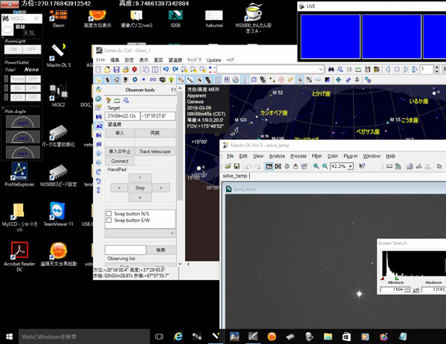Click the equatorial grid icon in Cartes du Ciel
Viewport: 446px width, 344px height.
tap(218, 80)
